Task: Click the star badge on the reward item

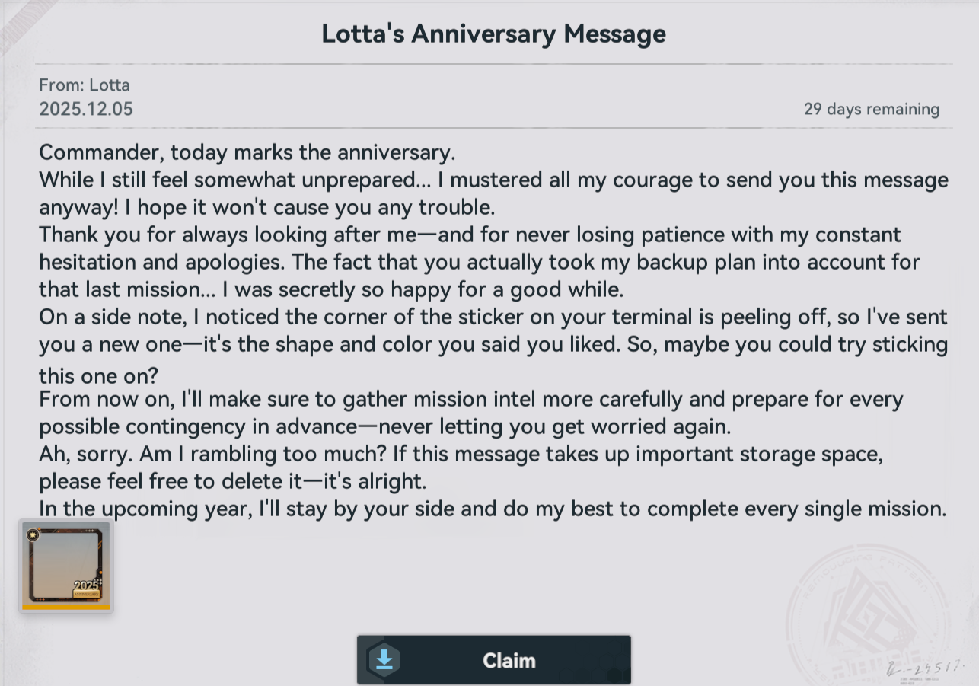Action: click(33, 534)
